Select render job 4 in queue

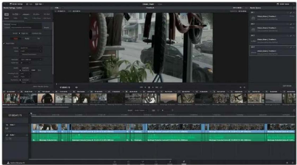pos(272,51)
